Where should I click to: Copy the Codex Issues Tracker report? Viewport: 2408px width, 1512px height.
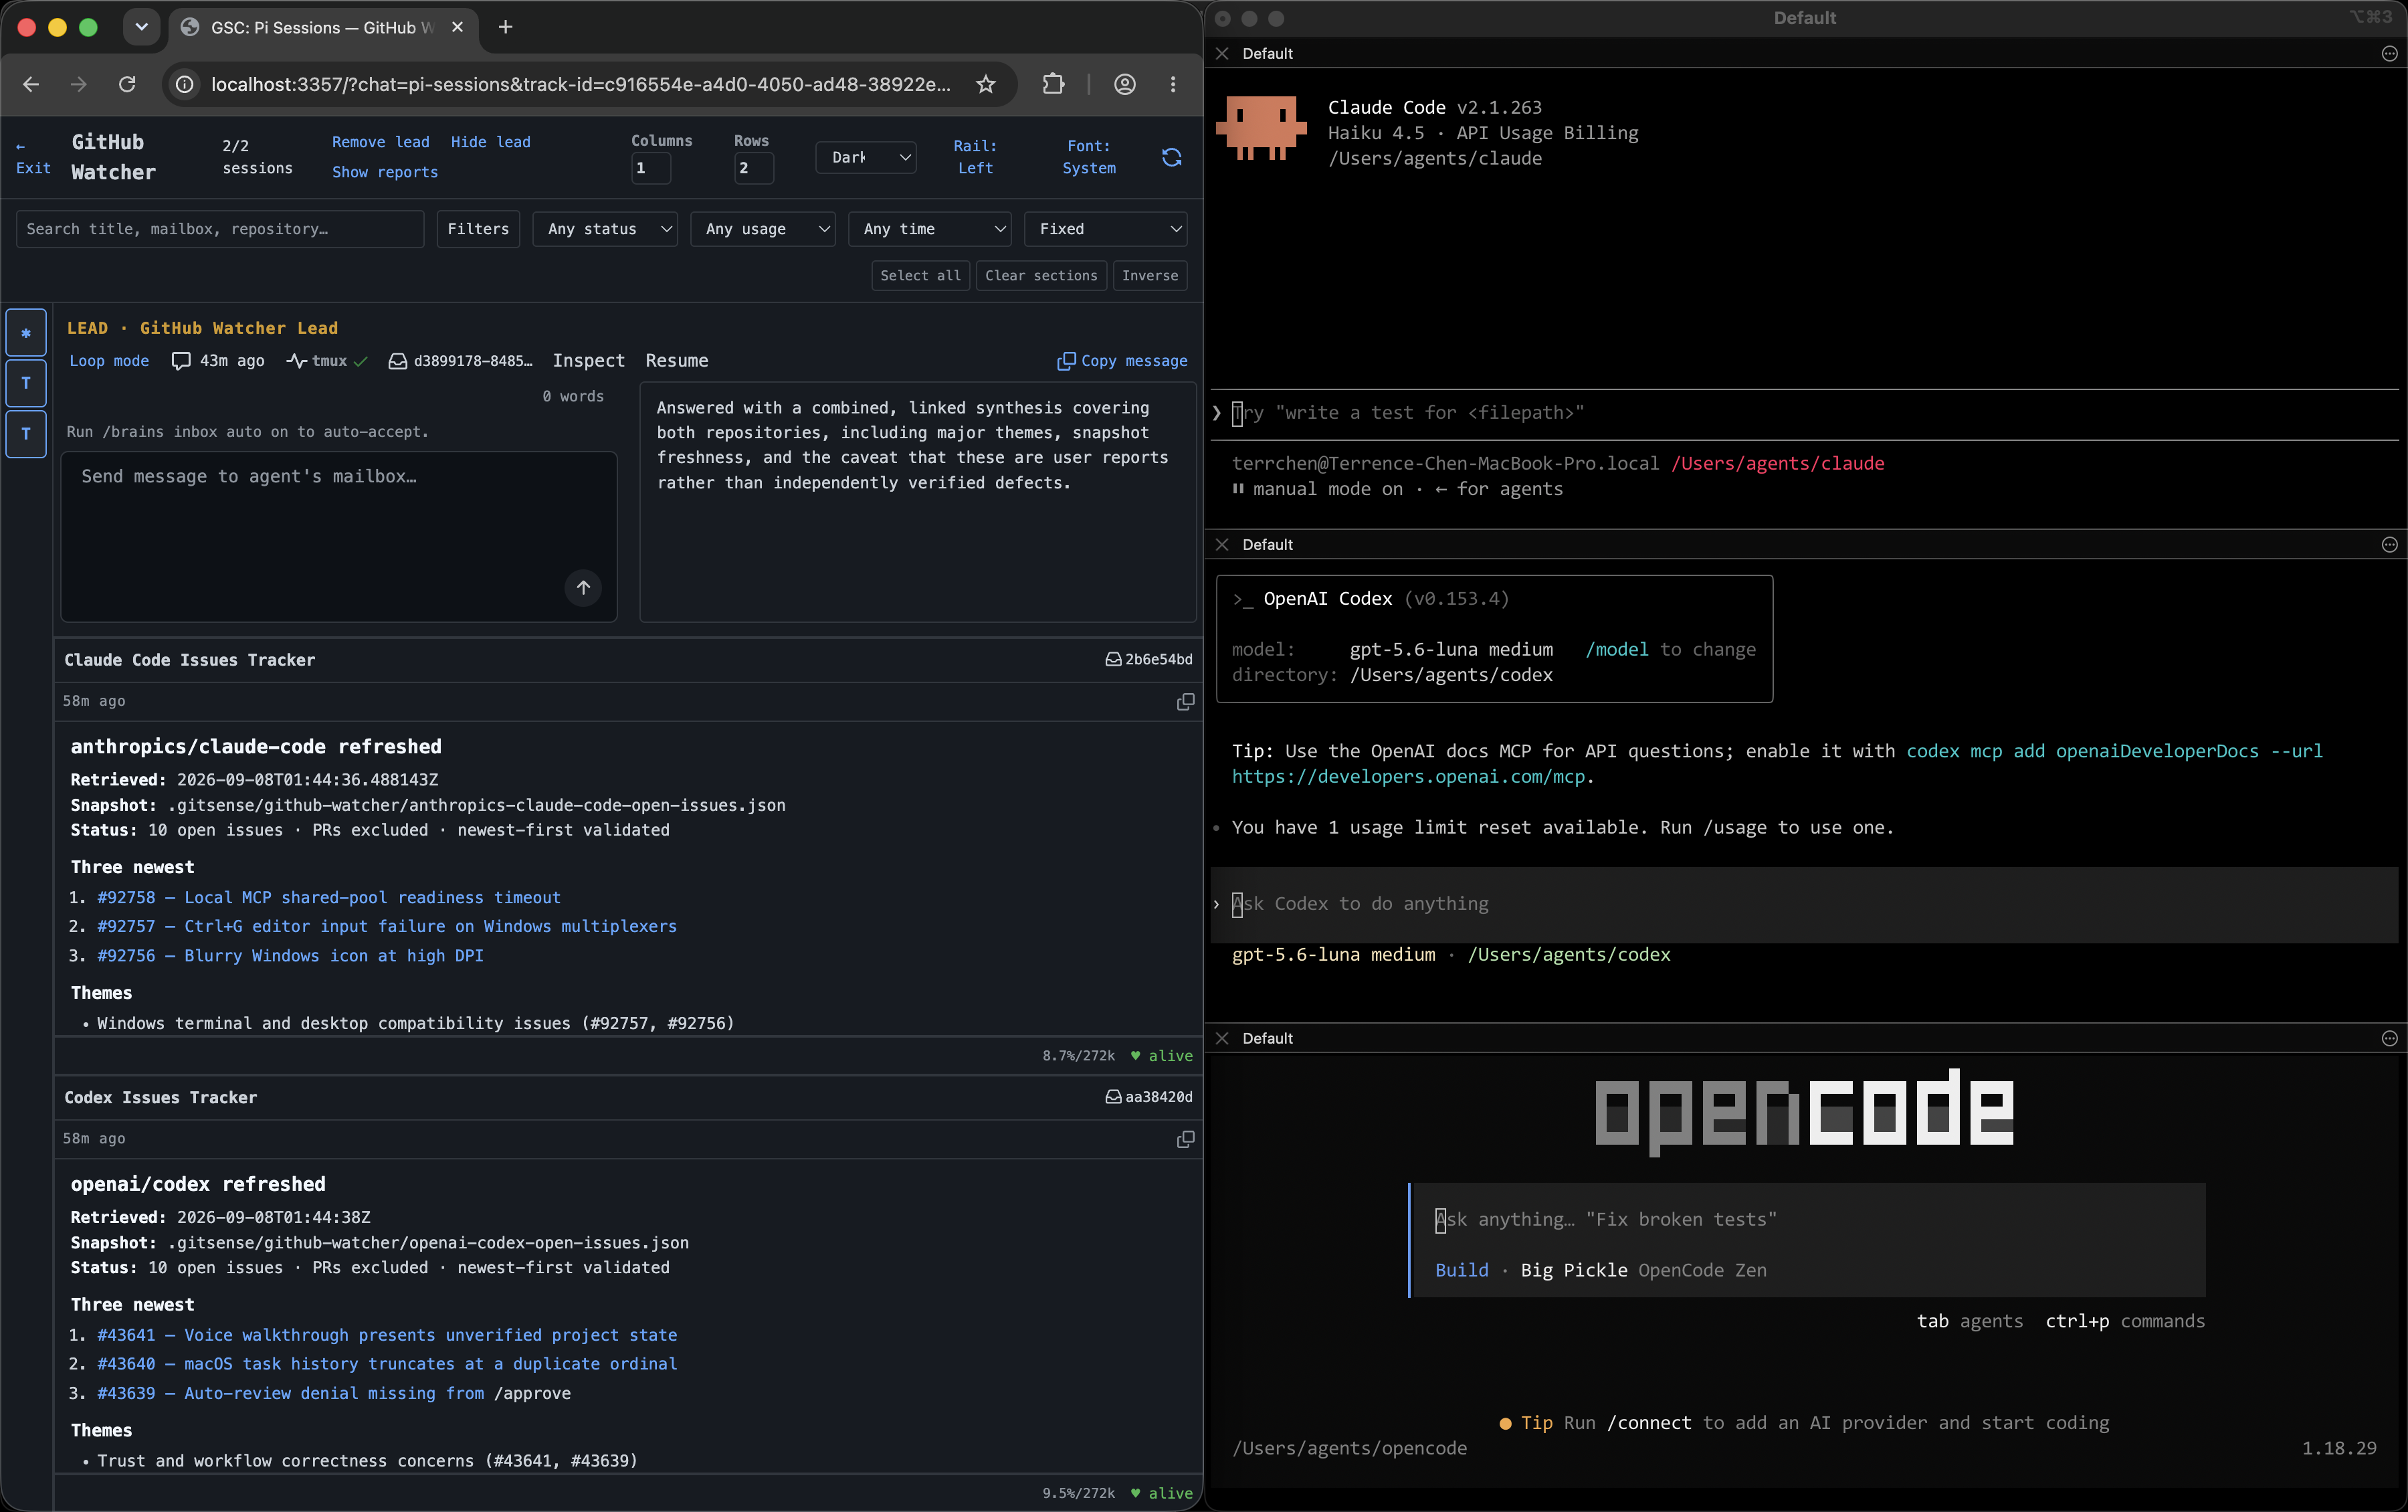(1185, 1139)
